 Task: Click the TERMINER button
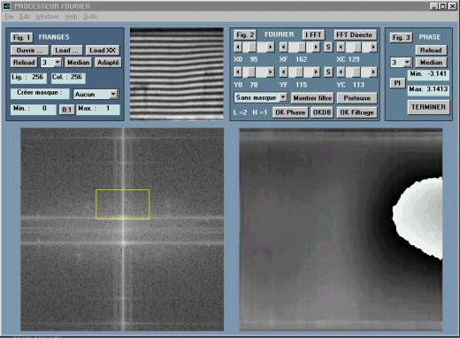[428, 107]
